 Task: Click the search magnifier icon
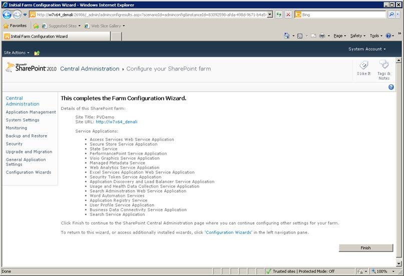pos(391,14)
